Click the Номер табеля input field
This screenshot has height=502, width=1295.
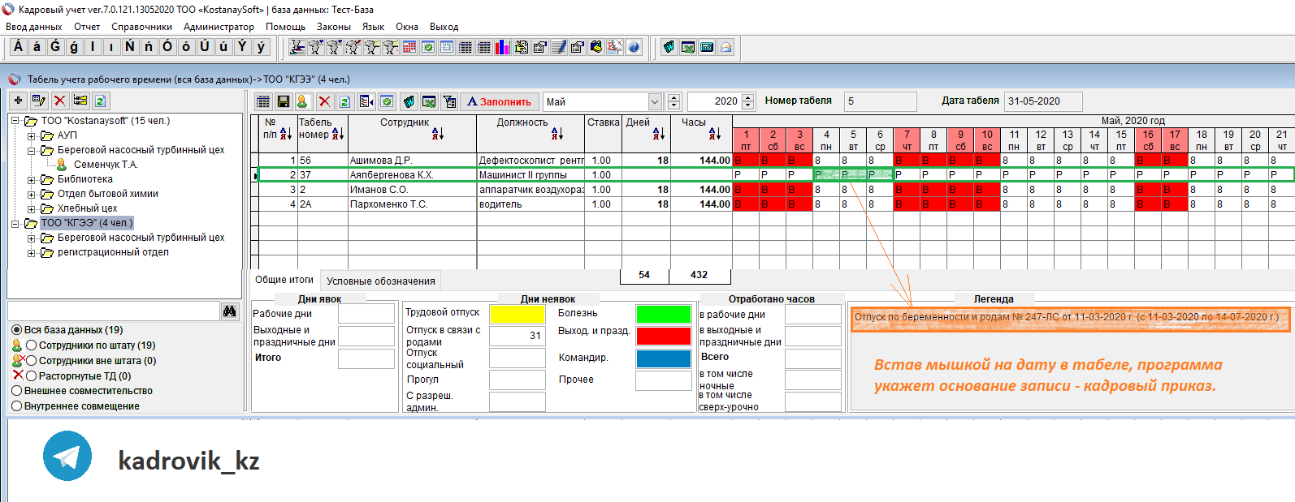pyautogui.click(x=880, y=101)
